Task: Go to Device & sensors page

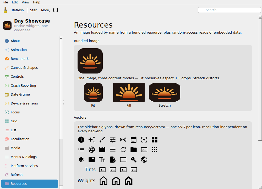Action: coord(30,103)
